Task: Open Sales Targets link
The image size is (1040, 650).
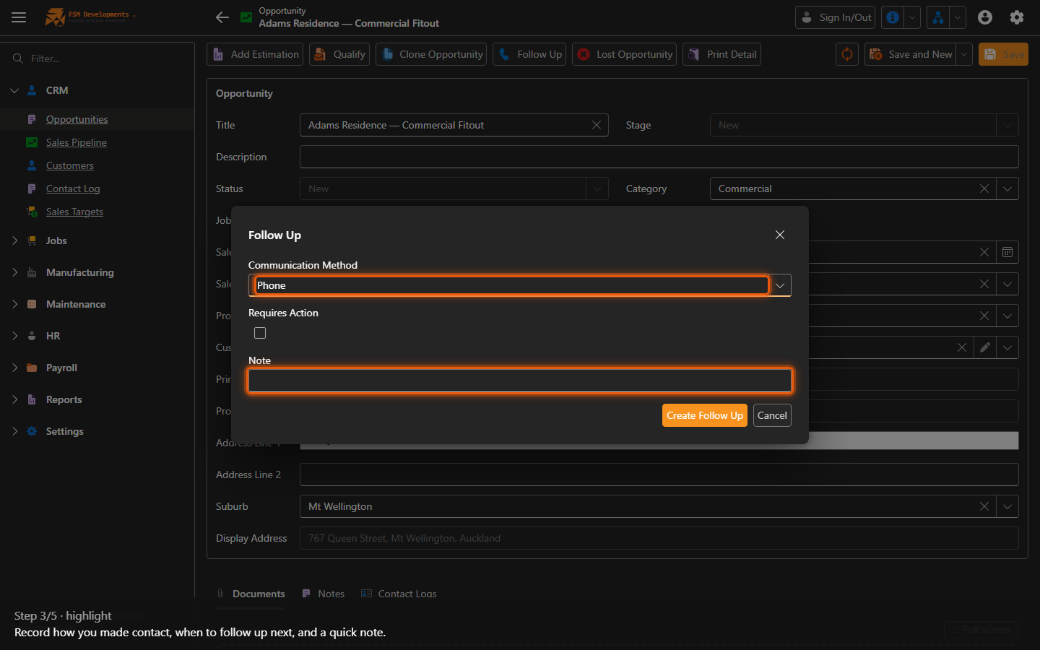Action: (x=74, y=212)
